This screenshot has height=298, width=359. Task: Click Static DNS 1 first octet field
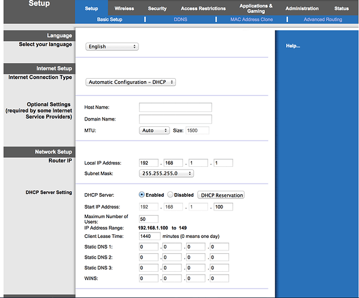coord(148,247)
